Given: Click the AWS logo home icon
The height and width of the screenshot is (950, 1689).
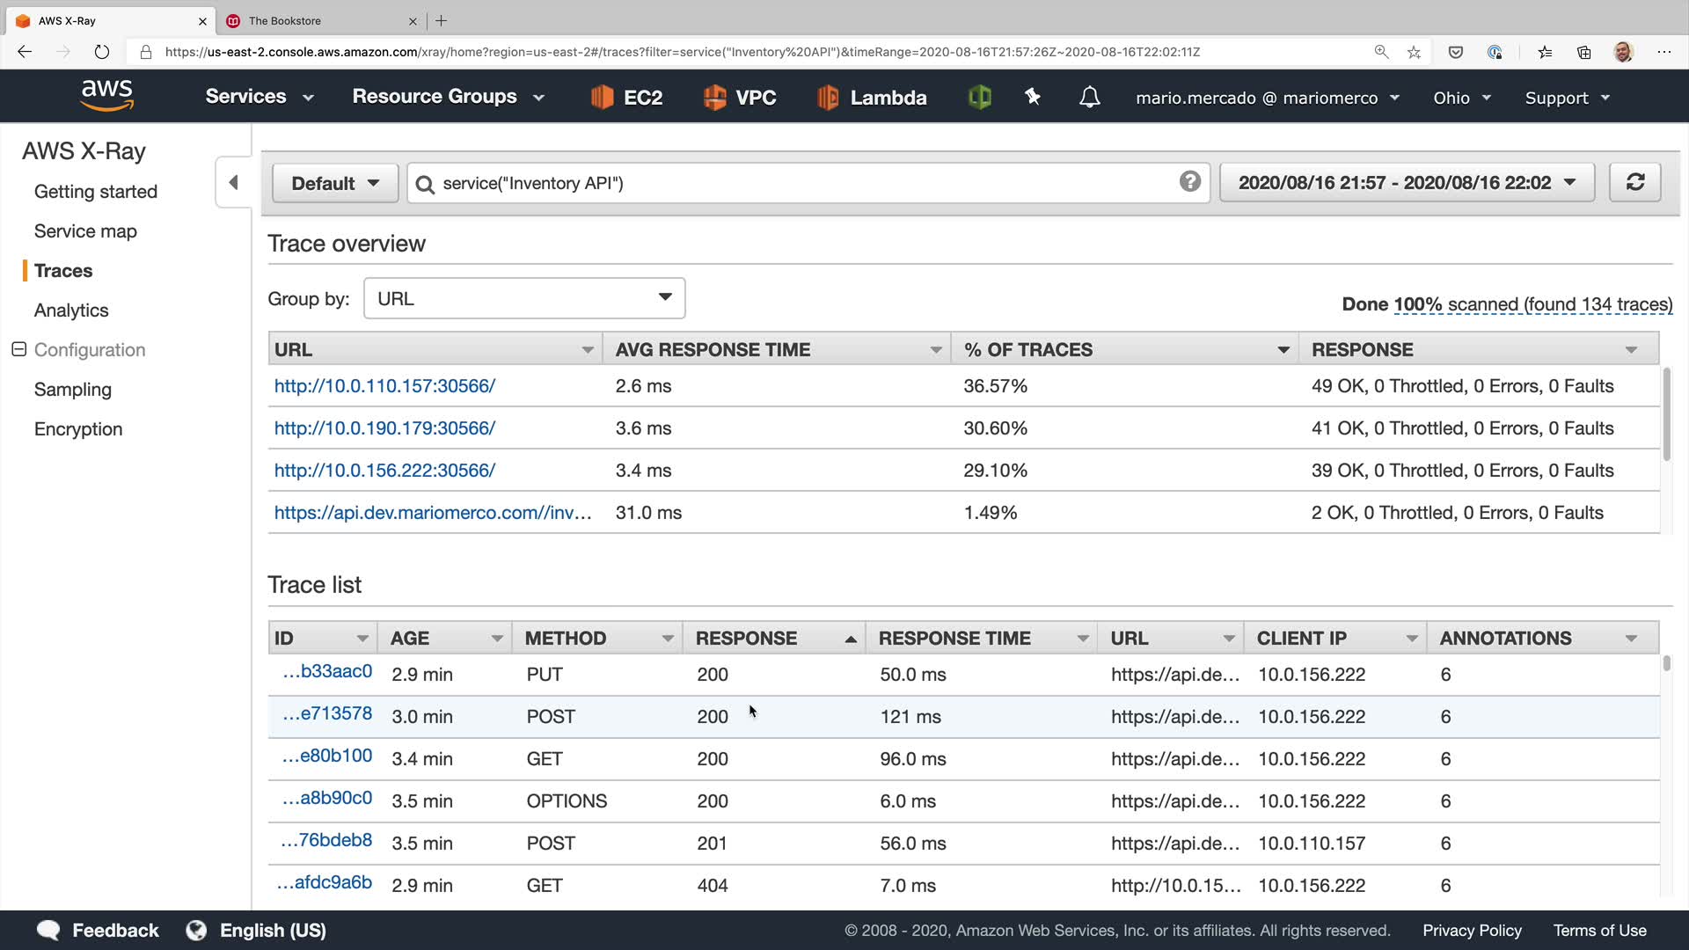Looking at the screenshot, I should [106, 95].
